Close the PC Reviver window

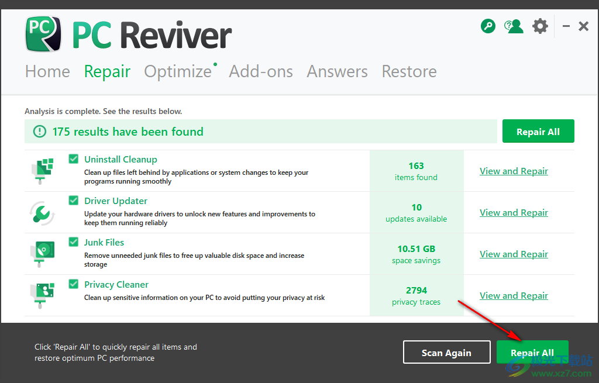583,26
